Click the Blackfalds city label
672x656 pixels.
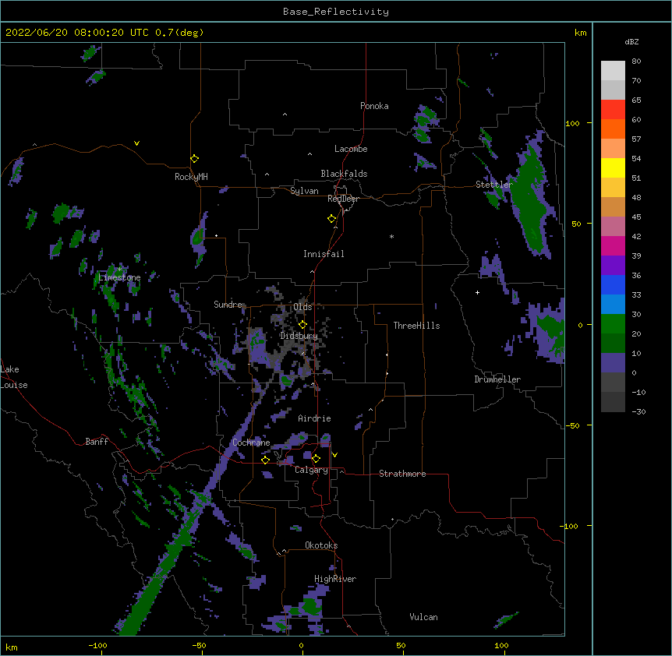click(x=344, y=174)
